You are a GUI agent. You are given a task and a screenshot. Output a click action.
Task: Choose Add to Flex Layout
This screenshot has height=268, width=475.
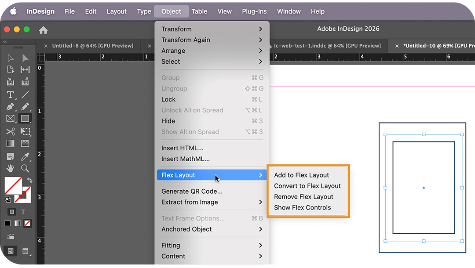point(302,175)
